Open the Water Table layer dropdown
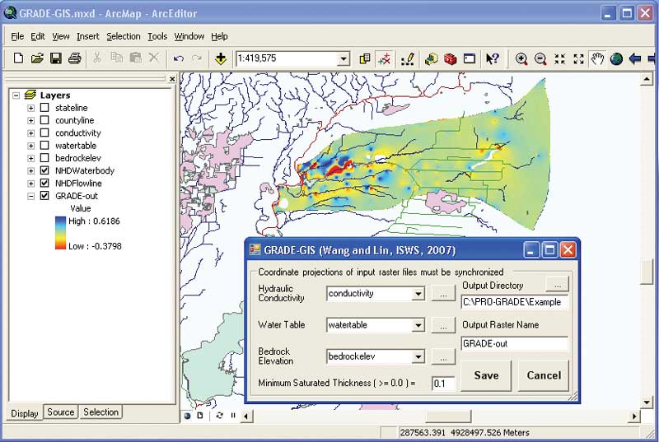 tap(418, 325)
